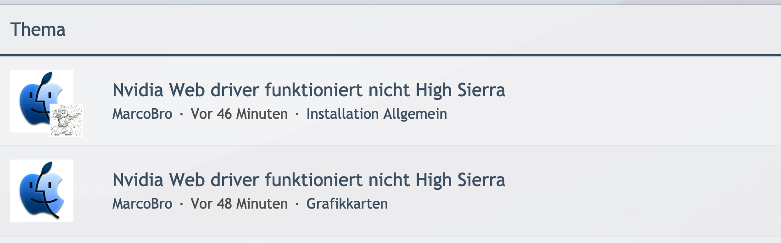The width and height of the screenshot is (781, 243).
Task: Click empty space in the second thread row
Action: point(642,191)
